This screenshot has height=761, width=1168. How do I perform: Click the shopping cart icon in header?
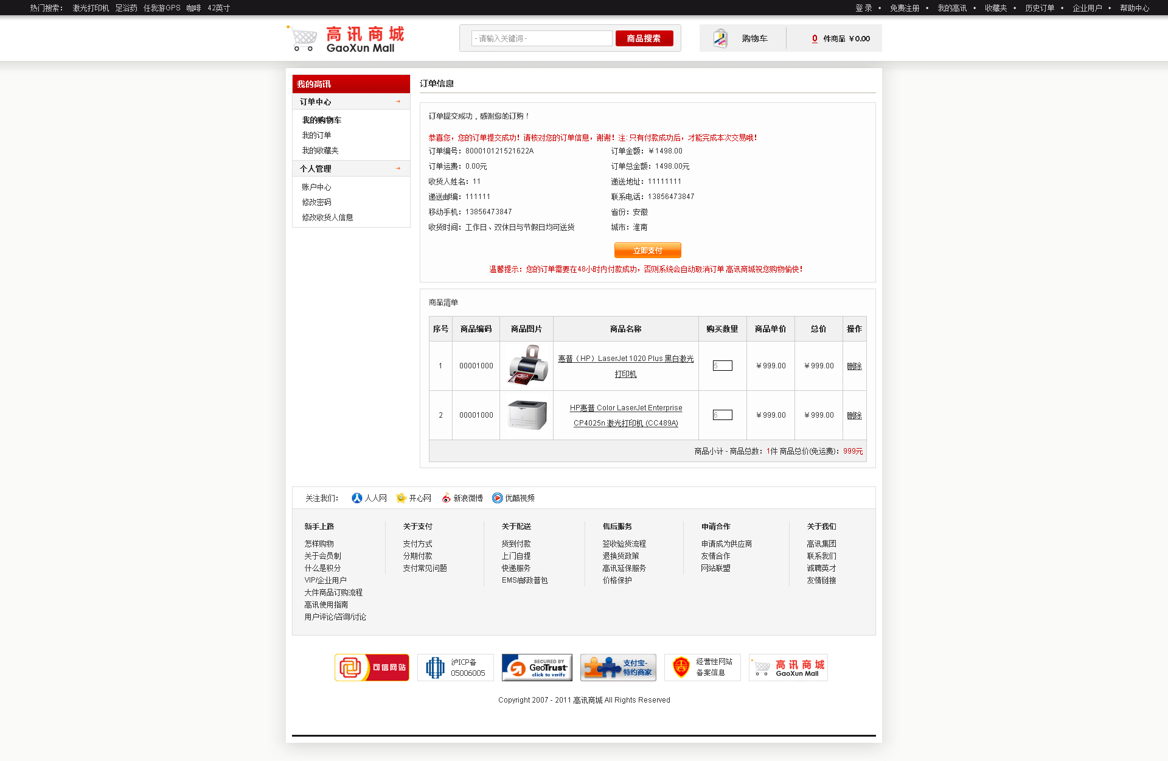[x=720, y=38]
